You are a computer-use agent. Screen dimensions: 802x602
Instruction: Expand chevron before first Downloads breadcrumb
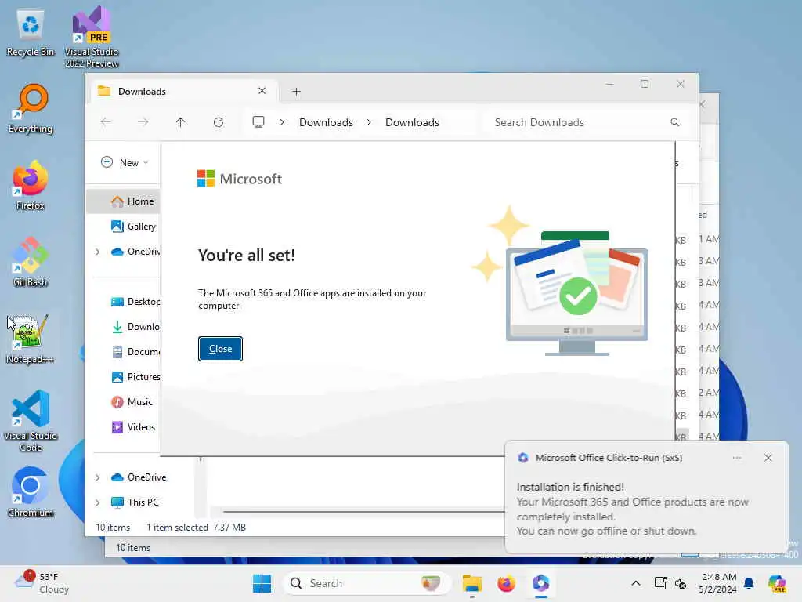tap(282, 122)
